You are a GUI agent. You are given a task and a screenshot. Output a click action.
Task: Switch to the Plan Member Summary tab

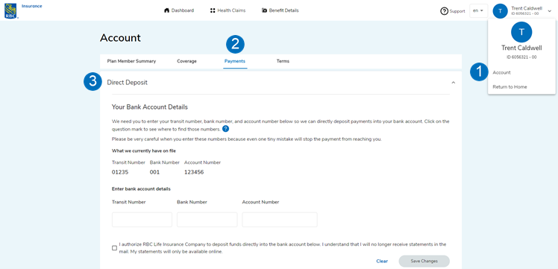pyautogui.click(x=131, y=61)
